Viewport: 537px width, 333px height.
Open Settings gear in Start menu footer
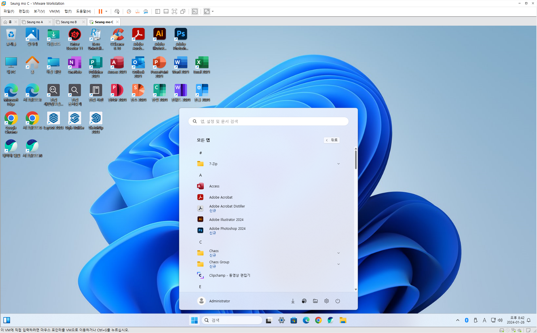[x=326, y=301]
